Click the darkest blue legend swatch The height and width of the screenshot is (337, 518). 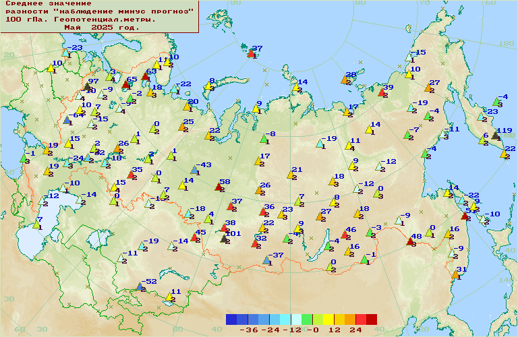coord(231,319)
